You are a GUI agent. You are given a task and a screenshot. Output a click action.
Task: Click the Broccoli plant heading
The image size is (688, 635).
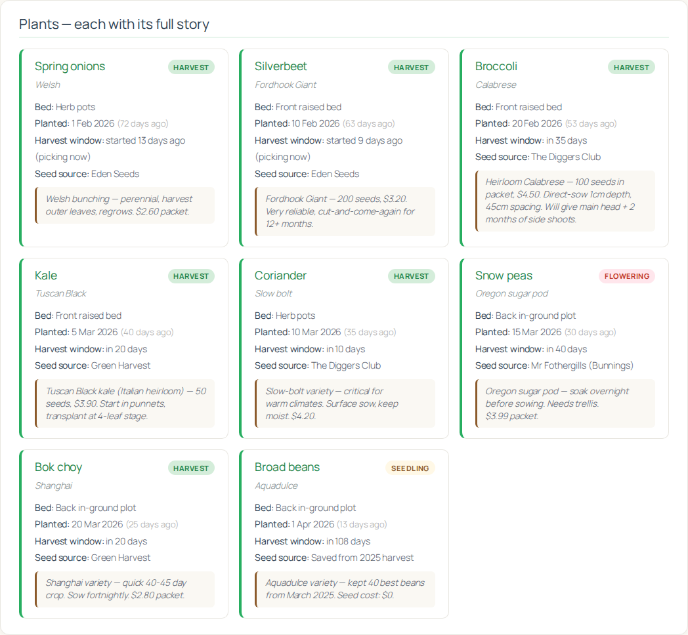(x=496, y=66)
